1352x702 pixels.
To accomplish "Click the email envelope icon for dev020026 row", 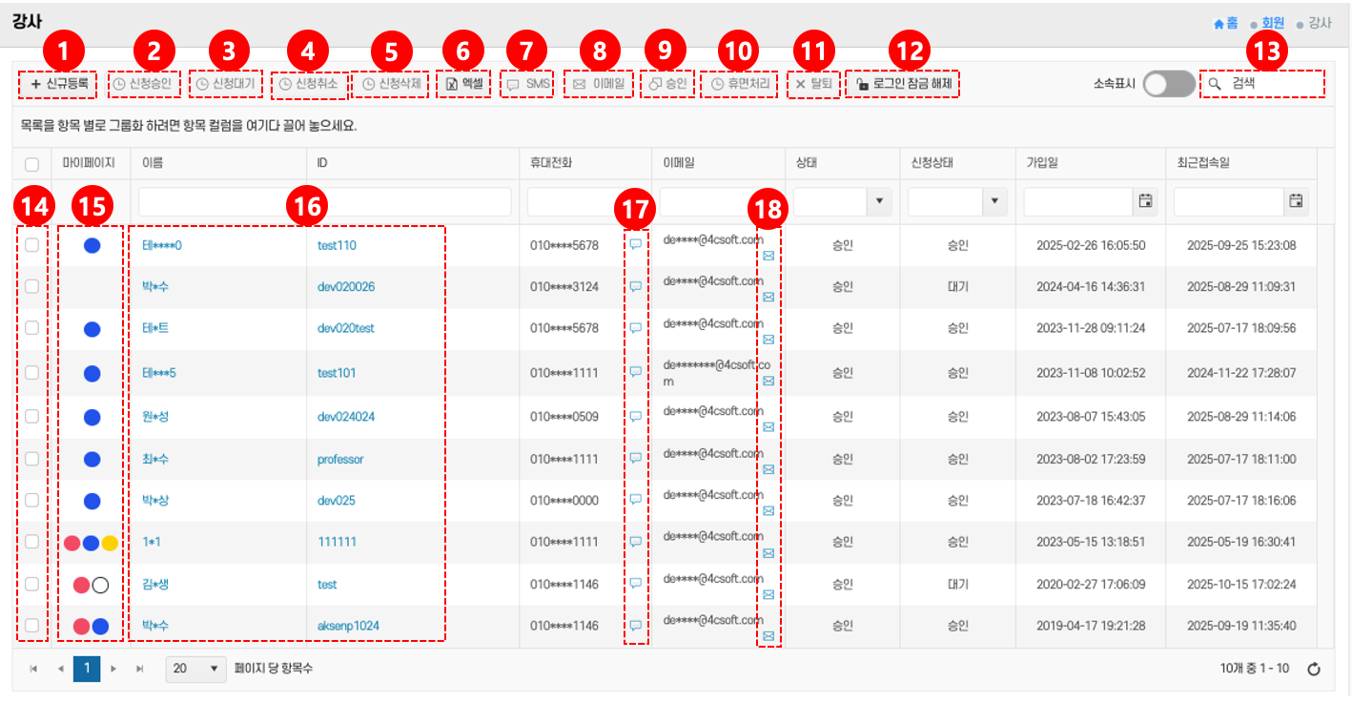I will tap(768, 298).
